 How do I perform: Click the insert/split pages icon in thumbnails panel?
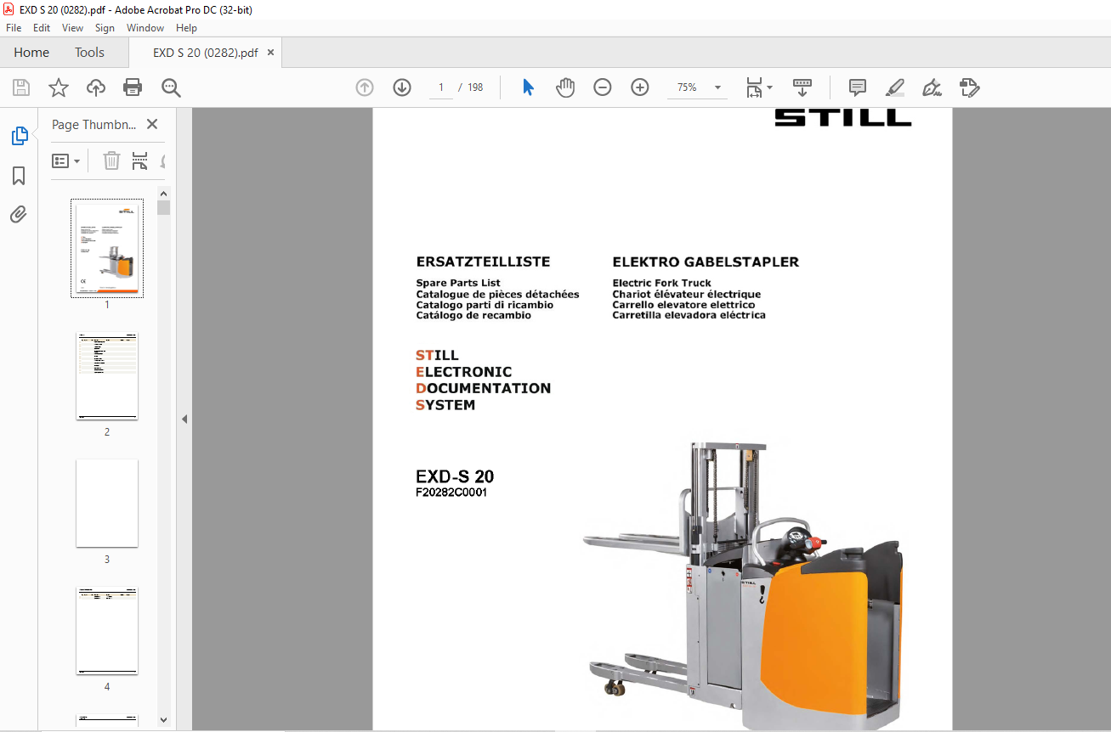click(139, 160)
